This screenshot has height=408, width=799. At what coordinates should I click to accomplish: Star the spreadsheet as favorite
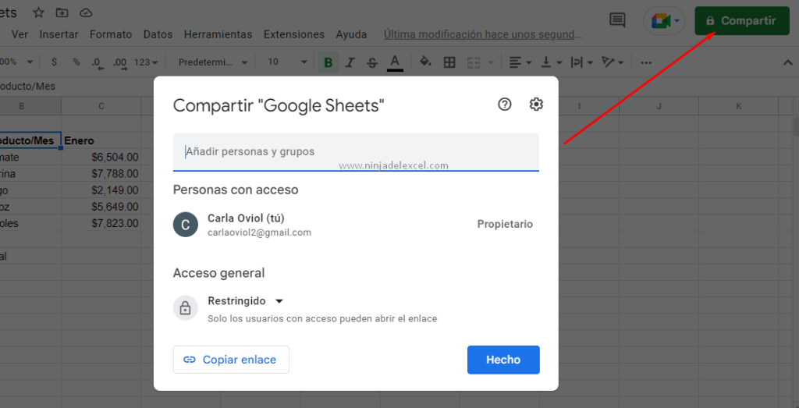tap(38, 13)
